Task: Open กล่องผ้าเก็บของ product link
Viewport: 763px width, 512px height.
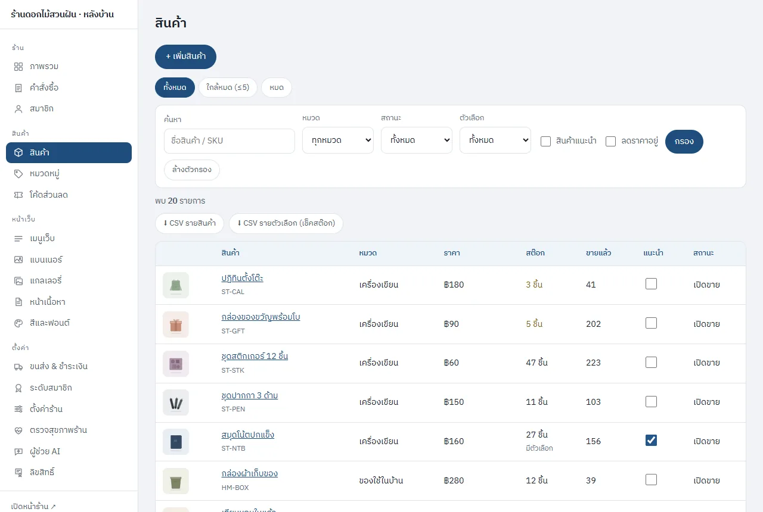Action: point(249,473)
